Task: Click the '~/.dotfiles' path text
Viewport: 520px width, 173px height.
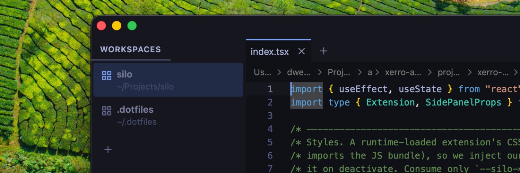Action: pos(137,122)
